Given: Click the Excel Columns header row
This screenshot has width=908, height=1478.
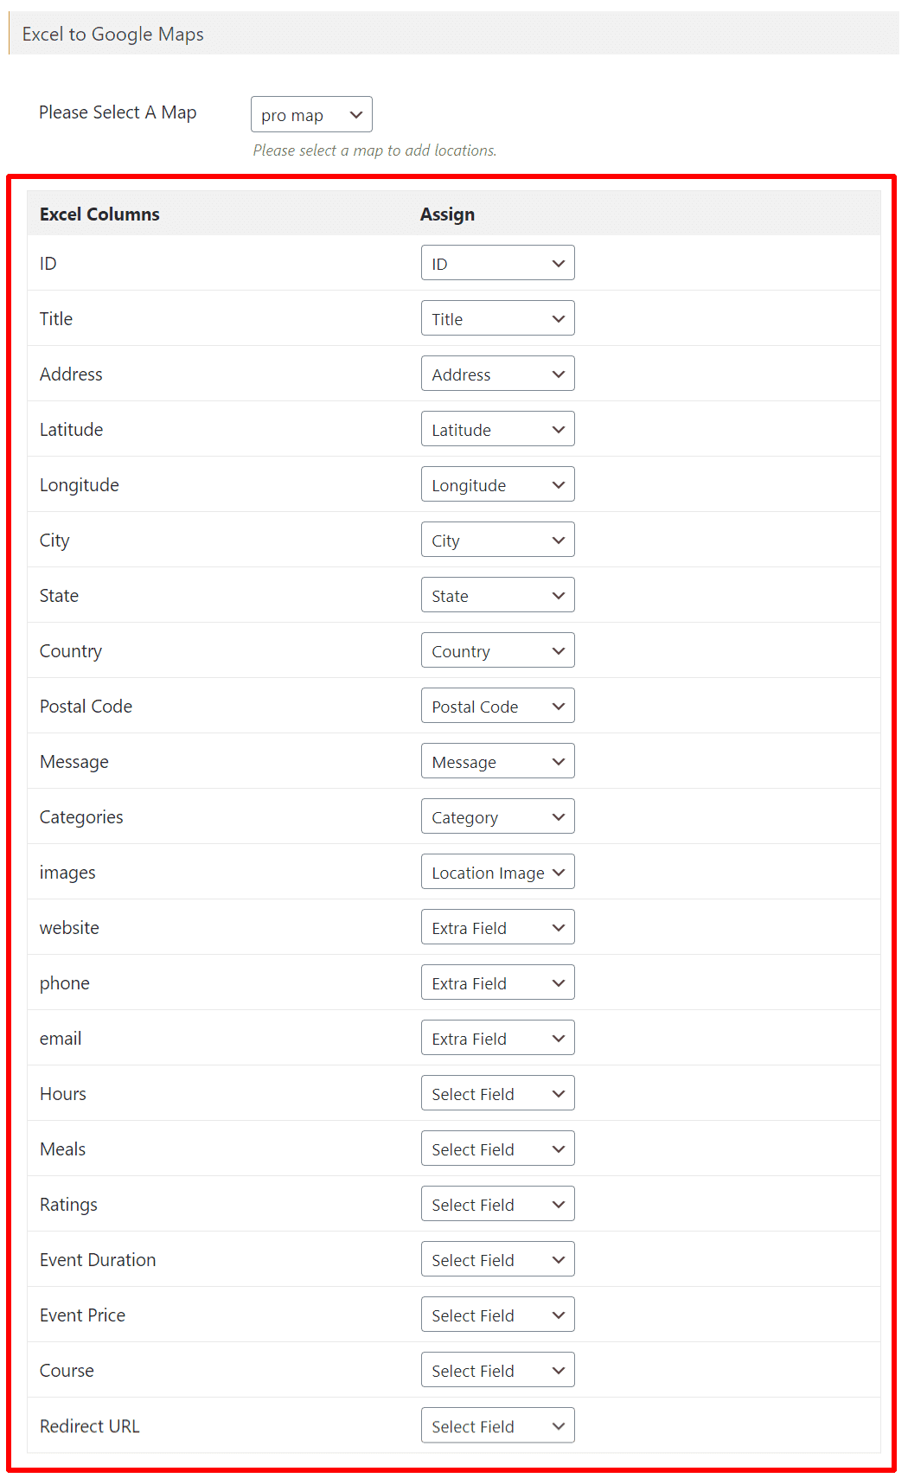Looking at the screenshot, I should pos(99,214).
